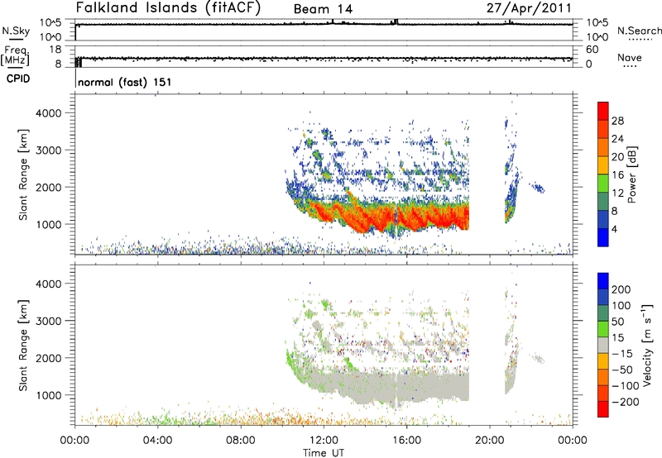Screen dimensions: 662x458
Task: Click the 'Slant Range [km]' label of the velocity panel
Action: point(23,346)
